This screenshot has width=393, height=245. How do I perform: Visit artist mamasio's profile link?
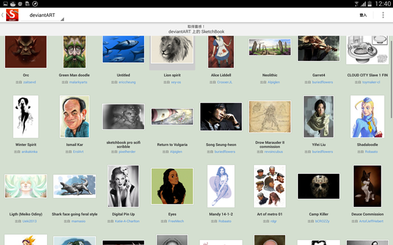[78, 221]
